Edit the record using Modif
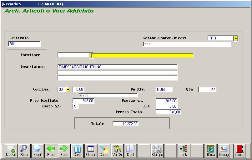 click(38, 151)
